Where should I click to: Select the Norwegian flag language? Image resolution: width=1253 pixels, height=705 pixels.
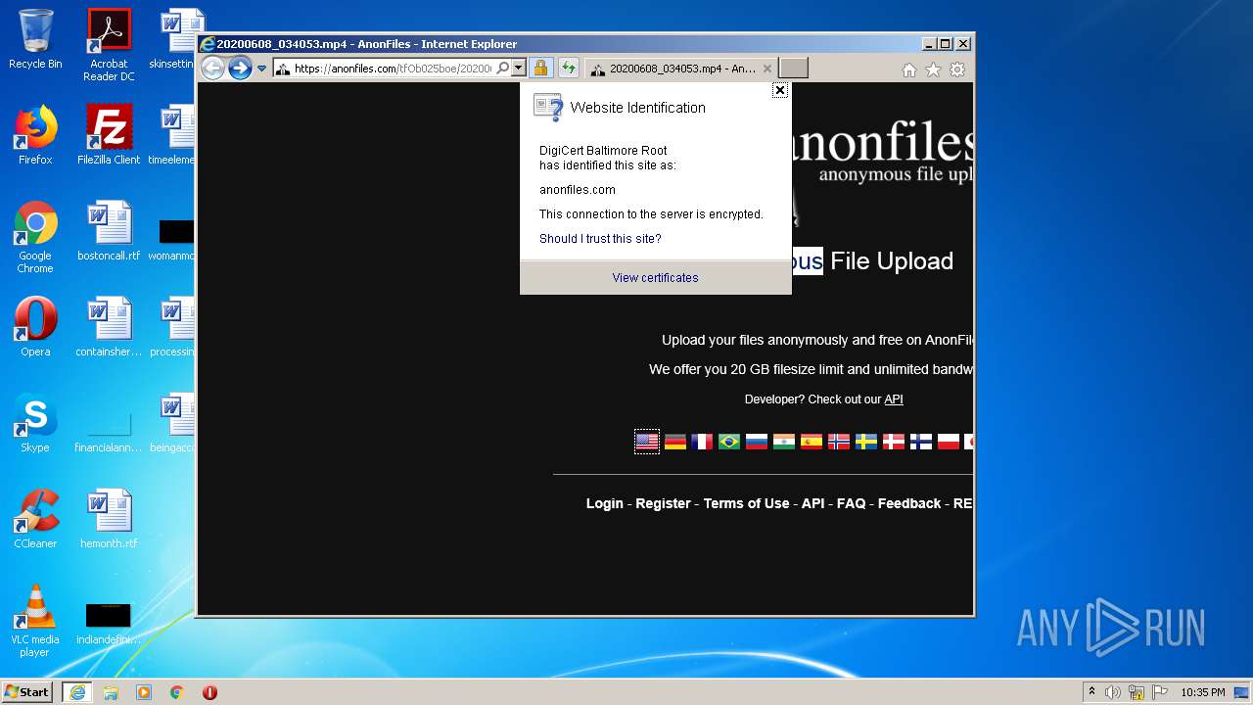[x=839, y=443]
